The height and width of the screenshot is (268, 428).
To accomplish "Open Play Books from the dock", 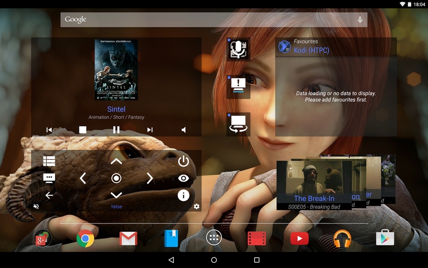I will pyautogui.click(x=171, y=239).
